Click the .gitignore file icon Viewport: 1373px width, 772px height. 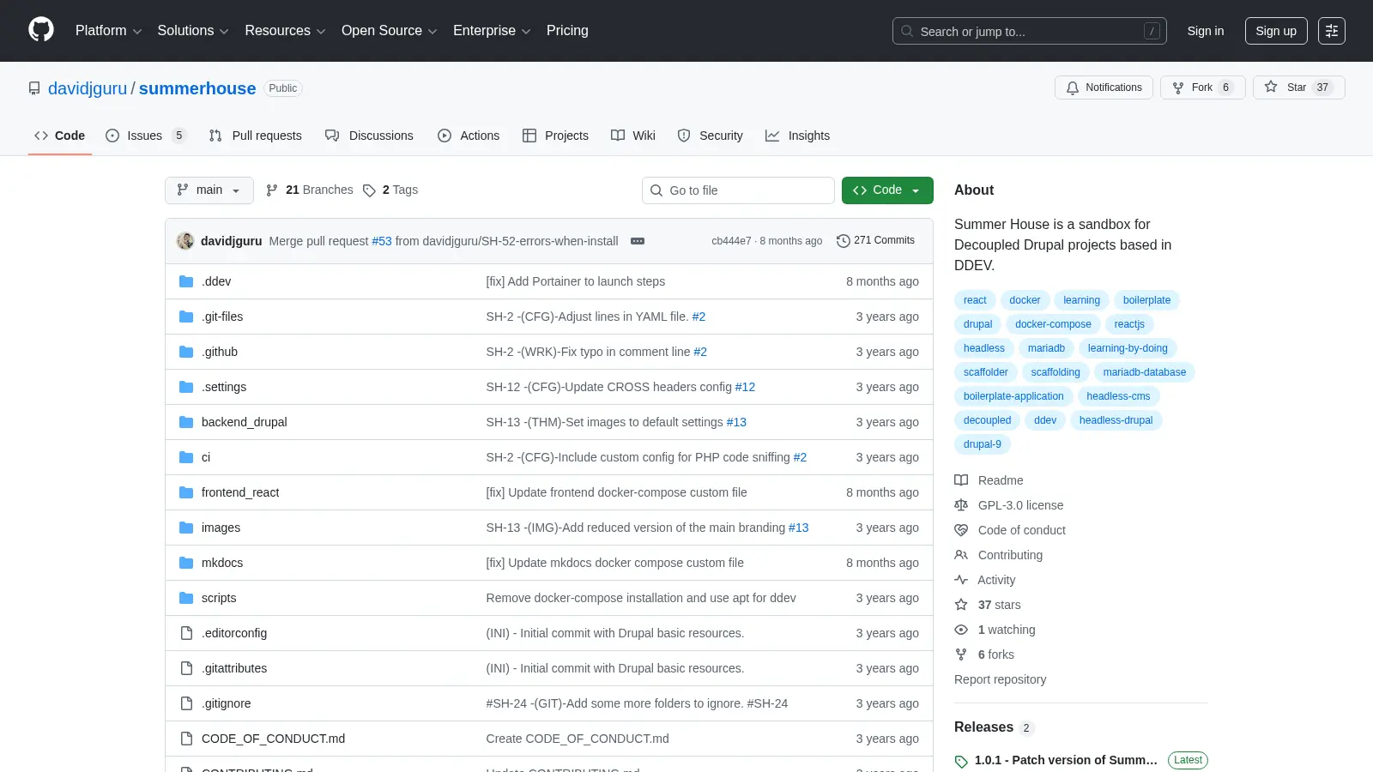click(x=186, y=703)
